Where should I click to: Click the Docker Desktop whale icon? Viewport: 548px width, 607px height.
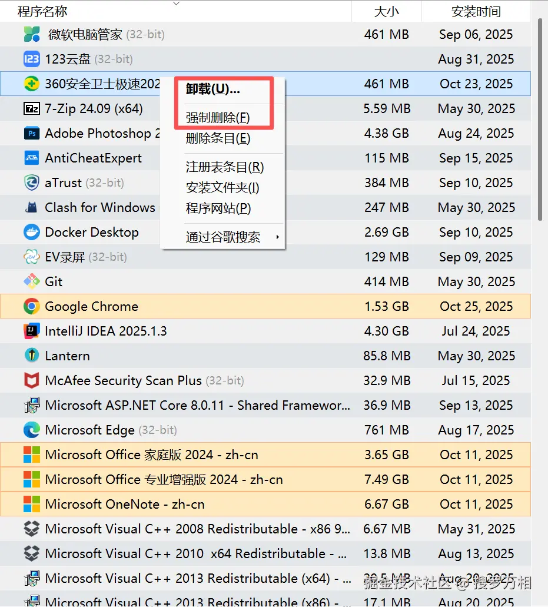(x=31, y=233)
